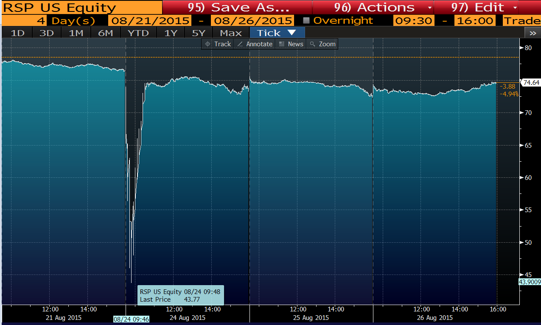Edit the end date 08/26/2015 field
The image size is (541, 325).
[x=253, y=20]
